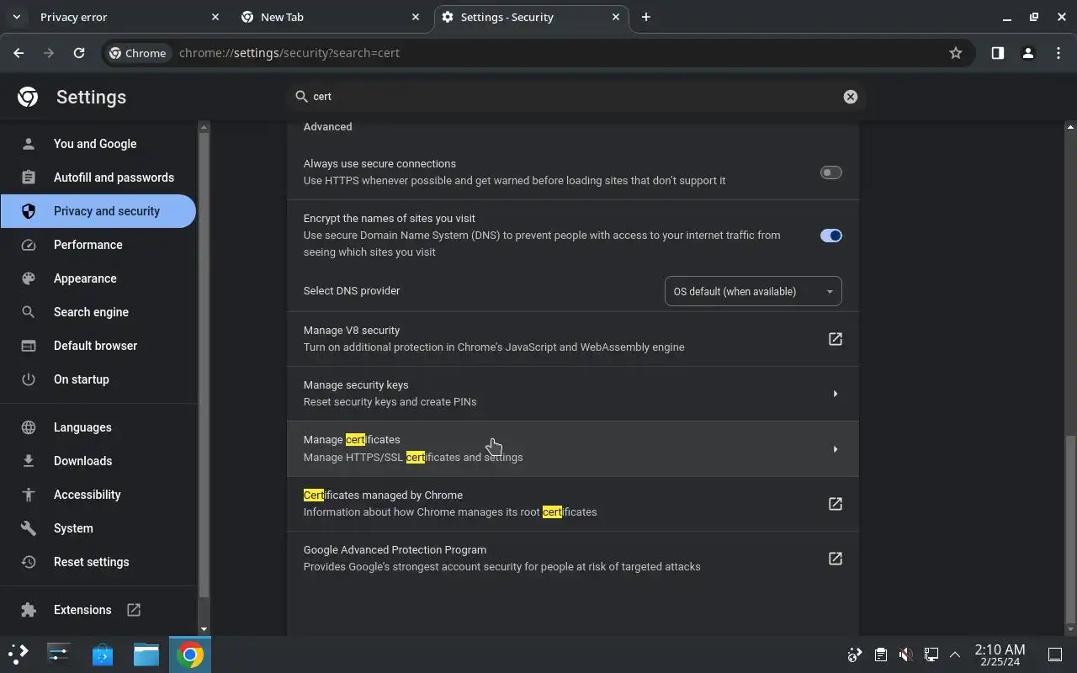Disable Encrypt the names of sites toggle

coord(830,236)
